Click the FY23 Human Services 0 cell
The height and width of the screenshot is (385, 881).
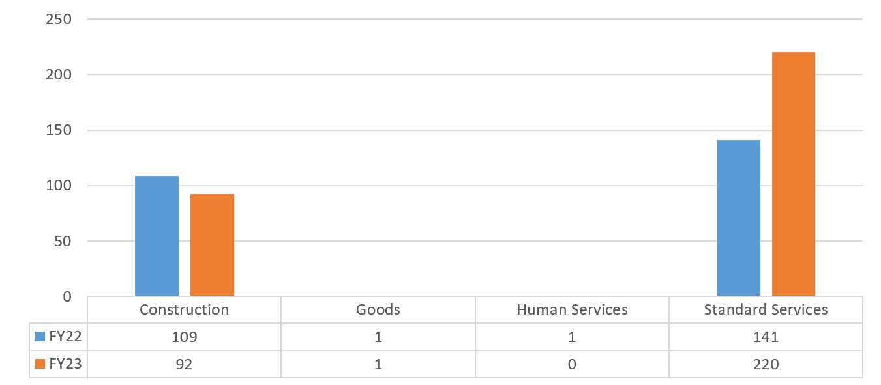click(572, 364)
